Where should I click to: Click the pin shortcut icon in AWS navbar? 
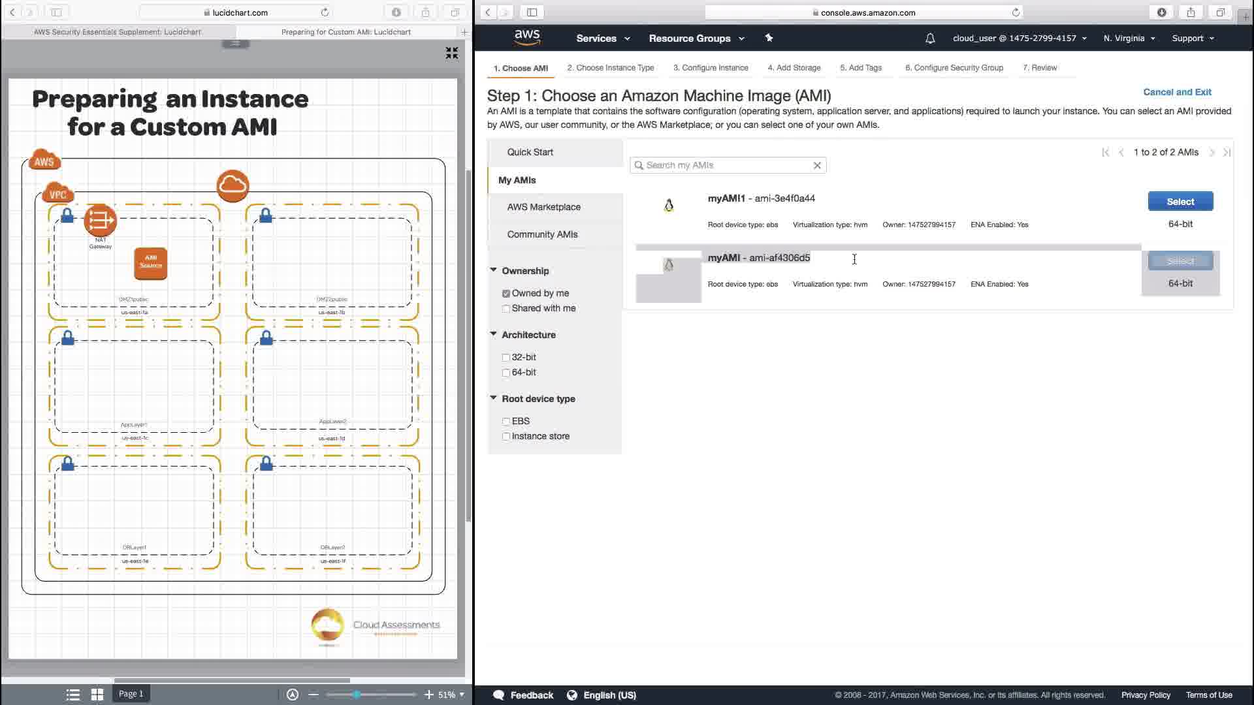pyautogui.click(x=769, y=38)
